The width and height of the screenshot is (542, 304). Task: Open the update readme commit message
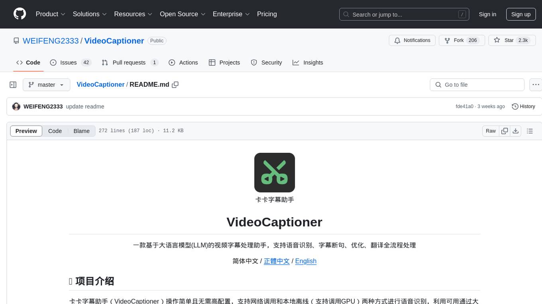85,107
